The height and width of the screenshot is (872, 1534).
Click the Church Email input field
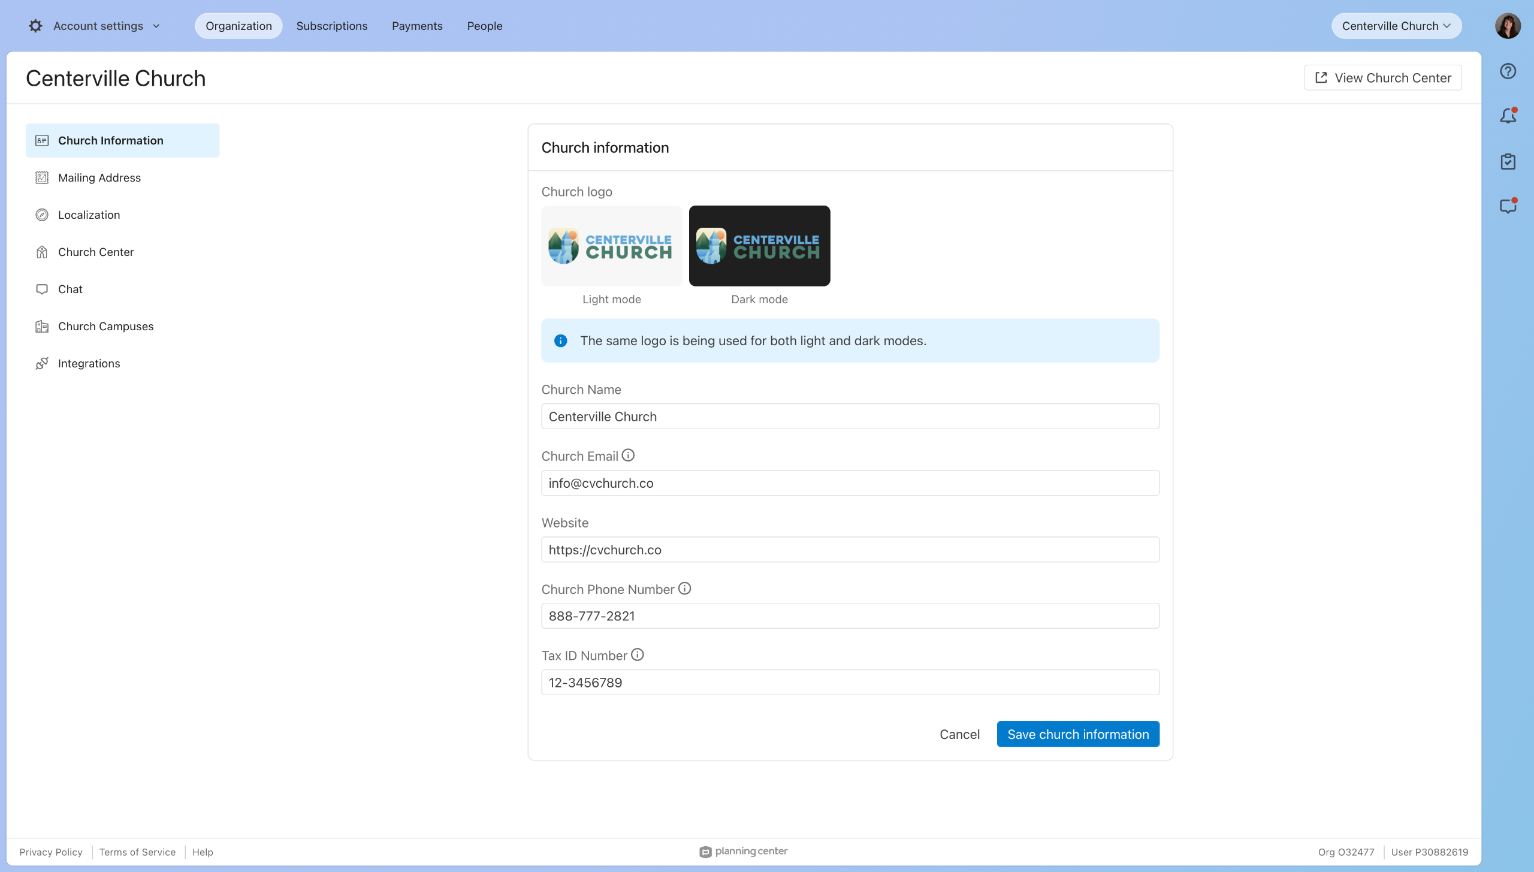click(850, 483)
